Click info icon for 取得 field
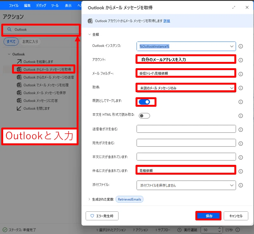The height and width of the screenshot is (234, 254). pyautogui.click(x=241, y=88)
